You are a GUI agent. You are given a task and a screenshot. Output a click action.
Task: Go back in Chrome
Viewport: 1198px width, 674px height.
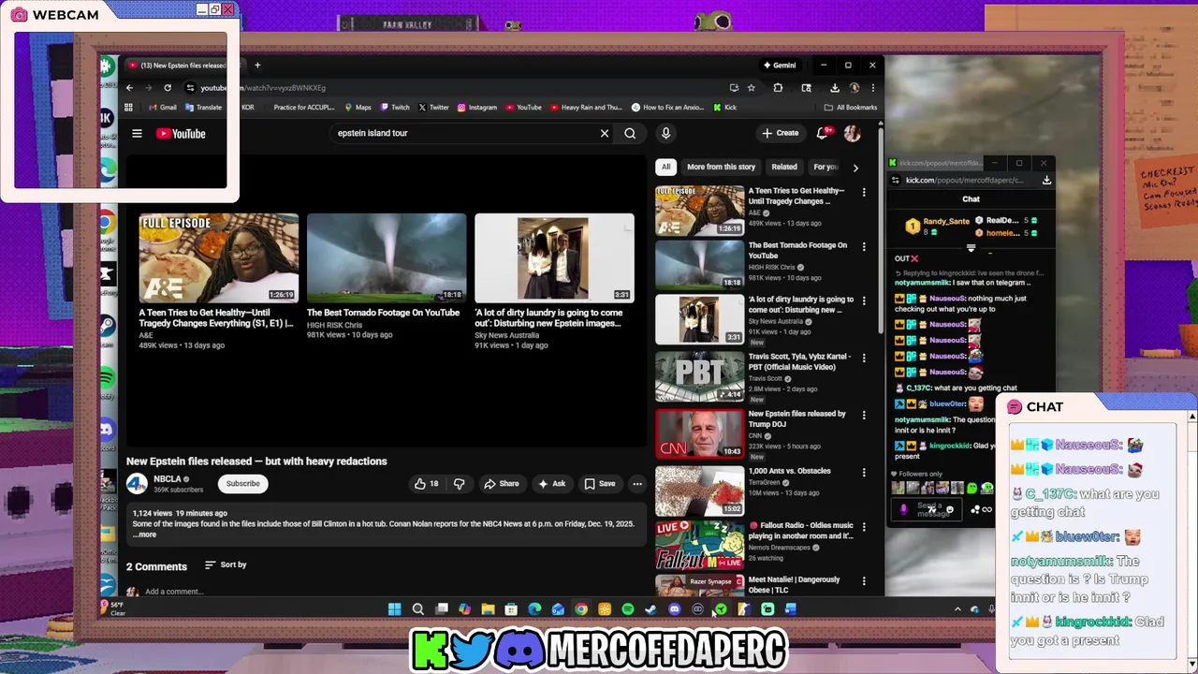tap(130, 88)
